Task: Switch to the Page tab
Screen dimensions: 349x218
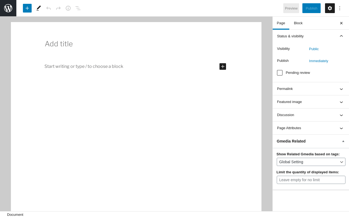Action: pyautogui.click(x=281, y=23)
